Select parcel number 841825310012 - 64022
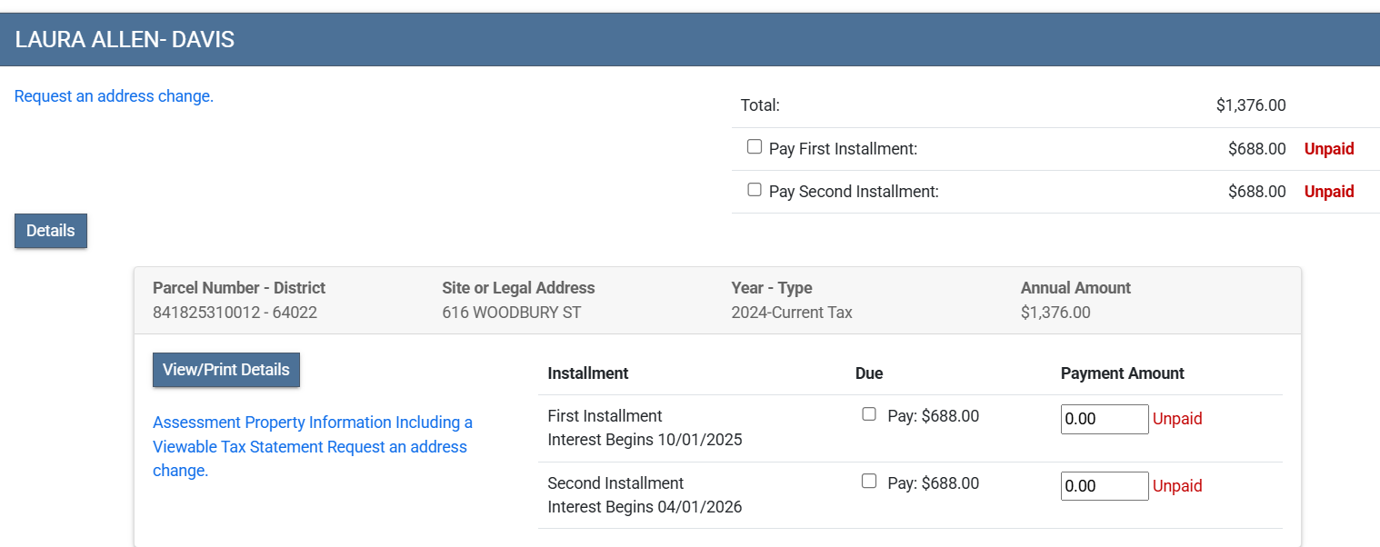Viewport: 1380px width, 547px height. pyautogui.click(x=235, y=313)
